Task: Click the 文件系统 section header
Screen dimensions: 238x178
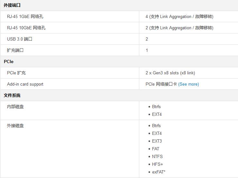Action: (12, 95)
